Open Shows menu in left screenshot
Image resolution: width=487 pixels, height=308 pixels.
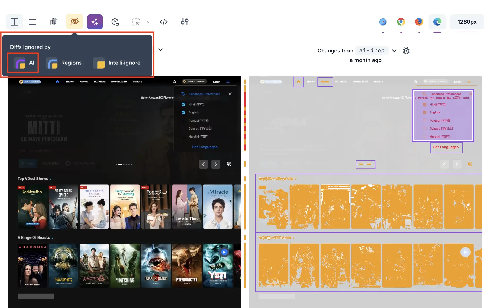[69, 82]
